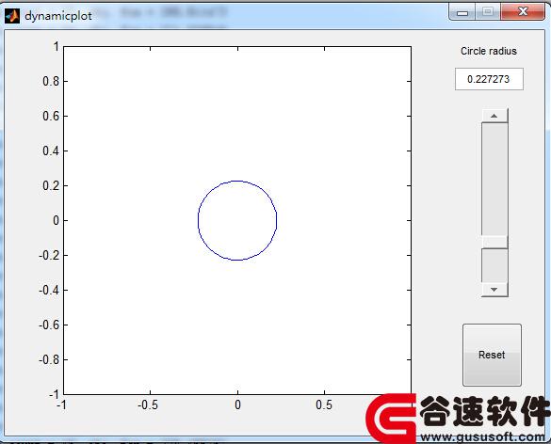Click the 'Circle radius' label
This screenshot has width=551, height=444.
click(x=489, y=51)
